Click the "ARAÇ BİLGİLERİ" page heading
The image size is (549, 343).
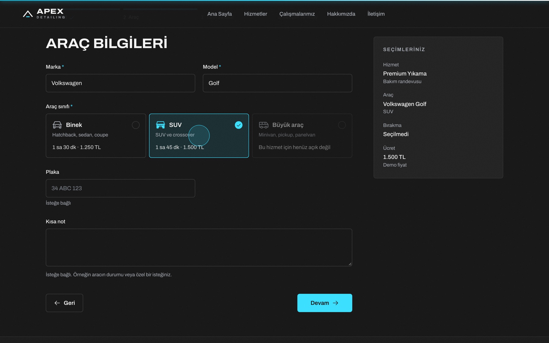tap(106, 43)
